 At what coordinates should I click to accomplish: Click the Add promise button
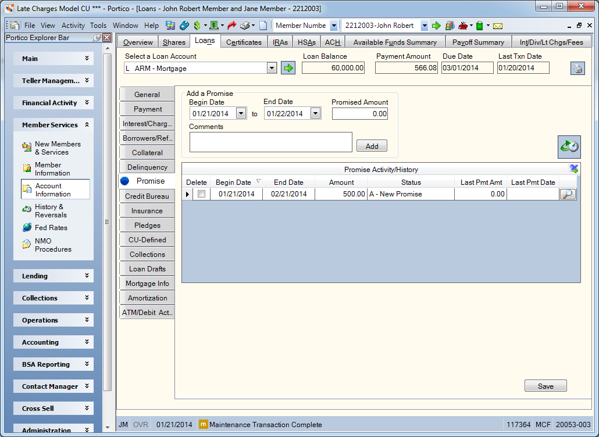point(372,146)
